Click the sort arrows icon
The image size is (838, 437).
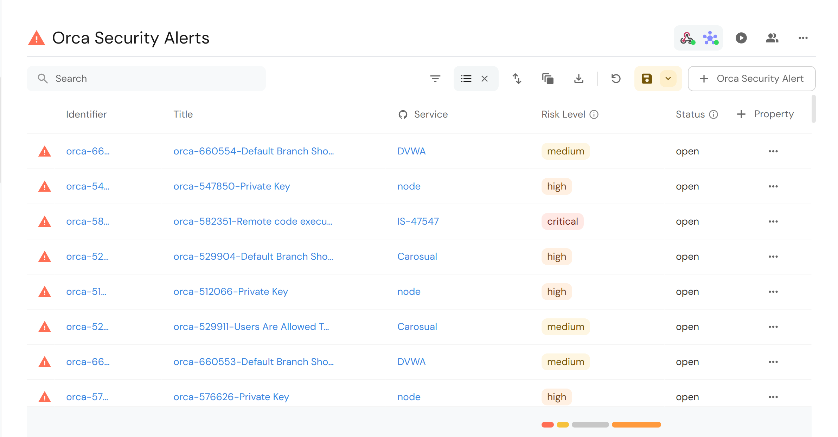coord(517,79)
